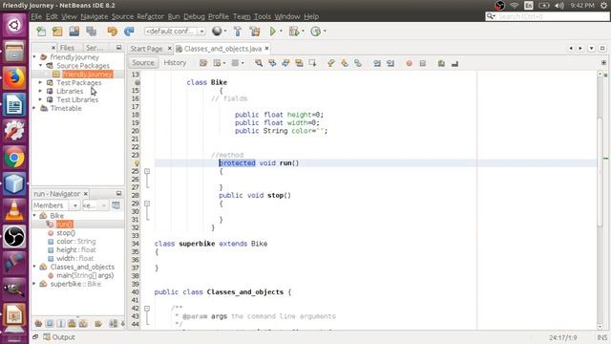Switch to the Files tab
Screen dimensions: 611x344
67,48
